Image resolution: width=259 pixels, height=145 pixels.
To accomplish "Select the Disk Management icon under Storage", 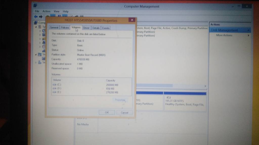I will tap(44, 58).
